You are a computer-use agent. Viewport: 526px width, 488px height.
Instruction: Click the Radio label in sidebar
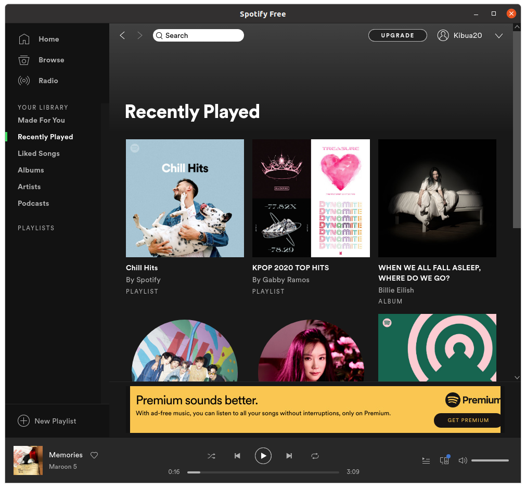[x=48, y=81]
